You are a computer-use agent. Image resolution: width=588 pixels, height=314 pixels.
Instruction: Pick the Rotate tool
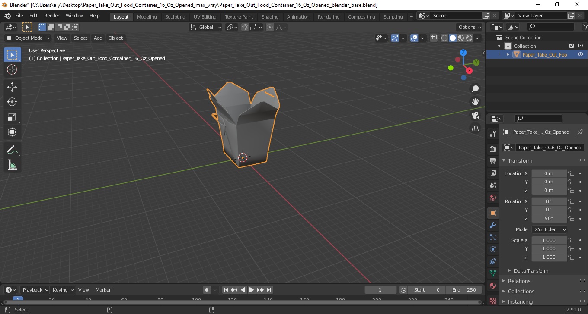tap(12, 102)
